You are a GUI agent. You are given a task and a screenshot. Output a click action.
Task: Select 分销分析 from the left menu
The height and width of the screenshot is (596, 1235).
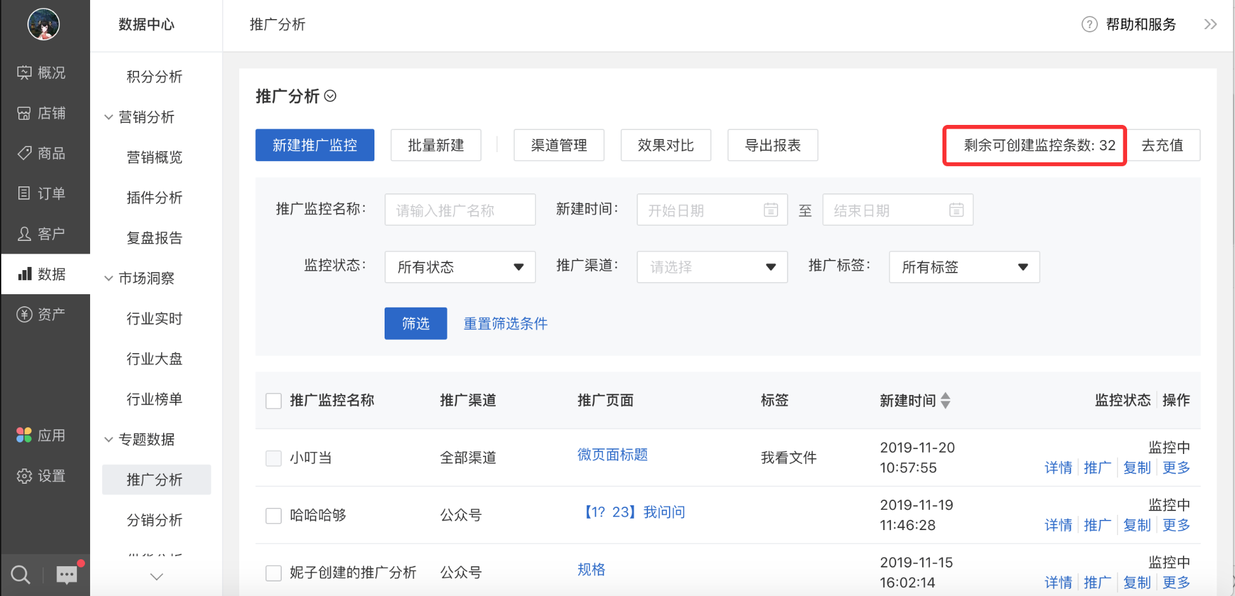tap(154, 520)
